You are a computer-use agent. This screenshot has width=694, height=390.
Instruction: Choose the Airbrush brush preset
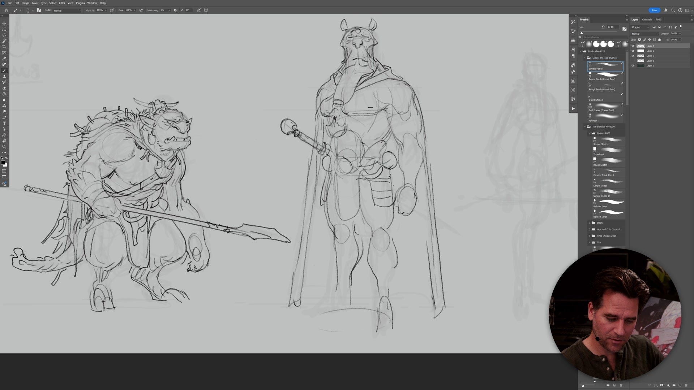(605, 117)
